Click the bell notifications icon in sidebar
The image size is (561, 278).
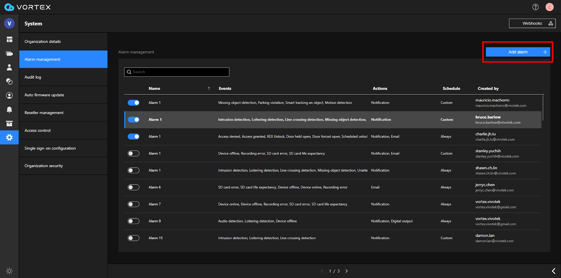click(9, 110)
